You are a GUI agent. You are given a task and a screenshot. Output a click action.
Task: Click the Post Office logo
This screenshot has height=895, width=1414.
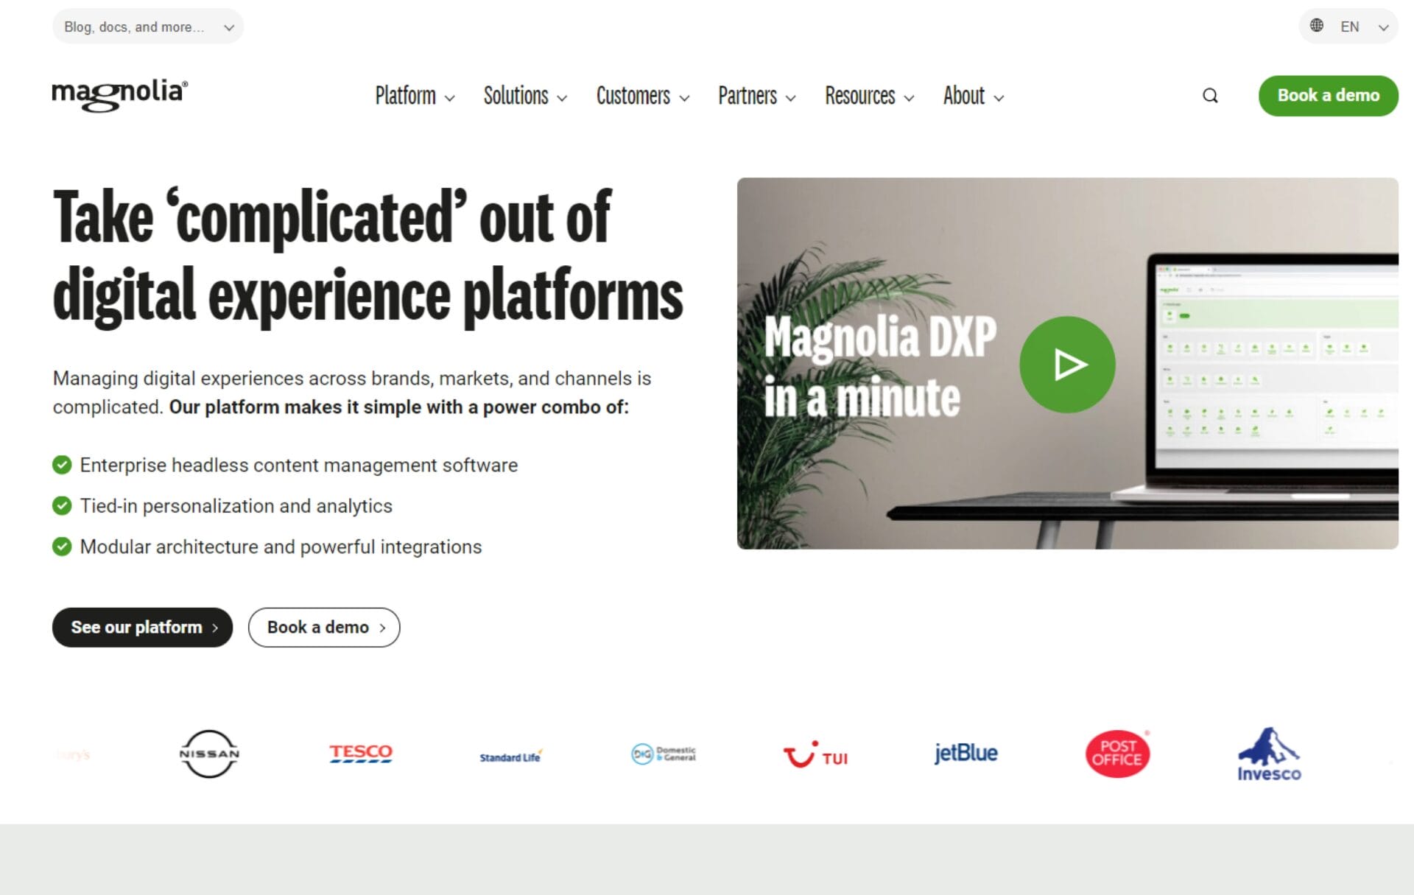point(1117,754)
